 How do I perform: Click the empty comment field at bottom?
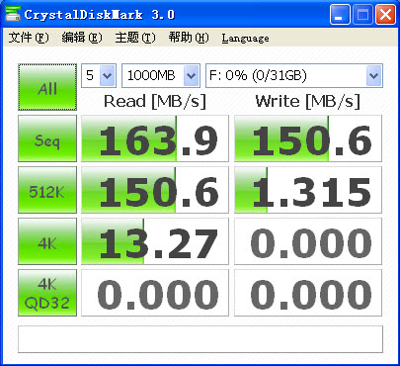click(x=200, y=339)
